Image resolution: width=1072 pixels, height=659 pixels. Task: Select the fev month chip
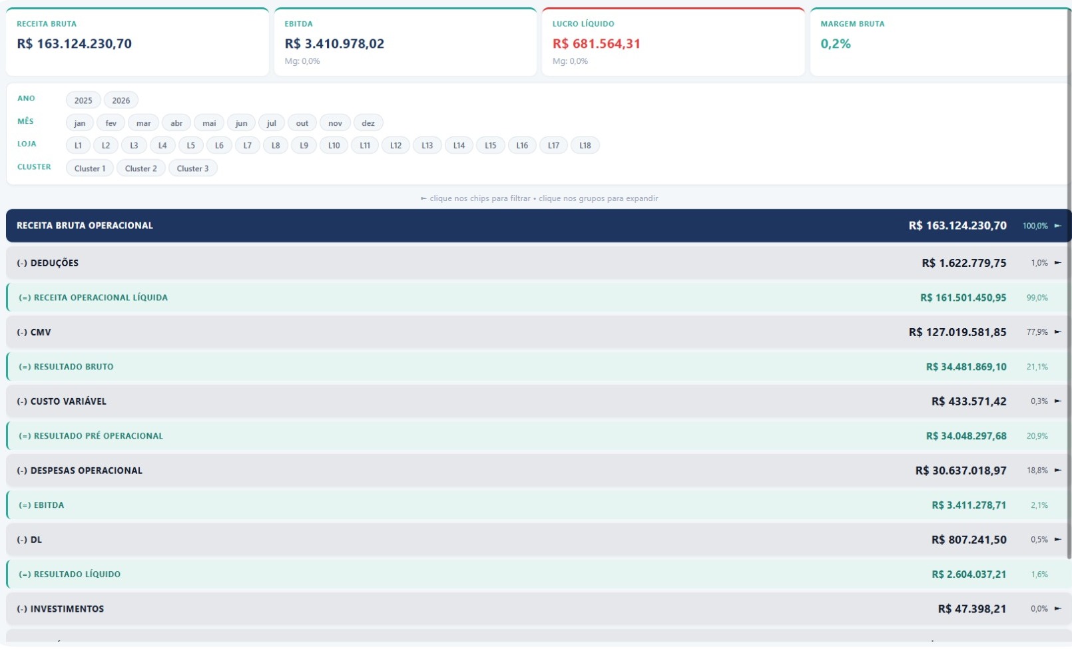(111, 123)
